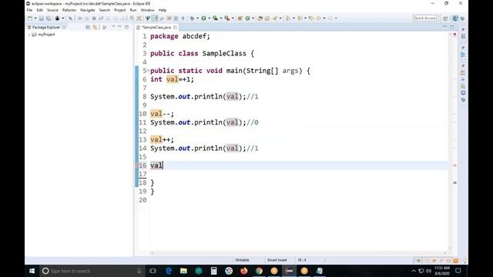Open the Source menu
This screenshot has width=493, height=277.
52,10
